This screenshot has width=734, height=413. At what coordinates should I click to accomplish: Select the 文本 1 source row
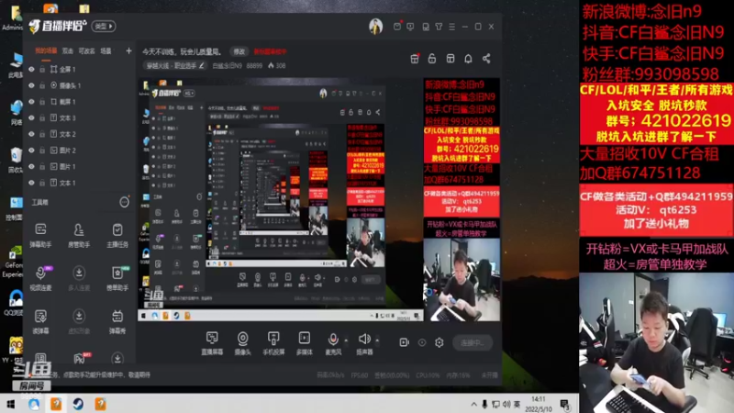point(80,183)
